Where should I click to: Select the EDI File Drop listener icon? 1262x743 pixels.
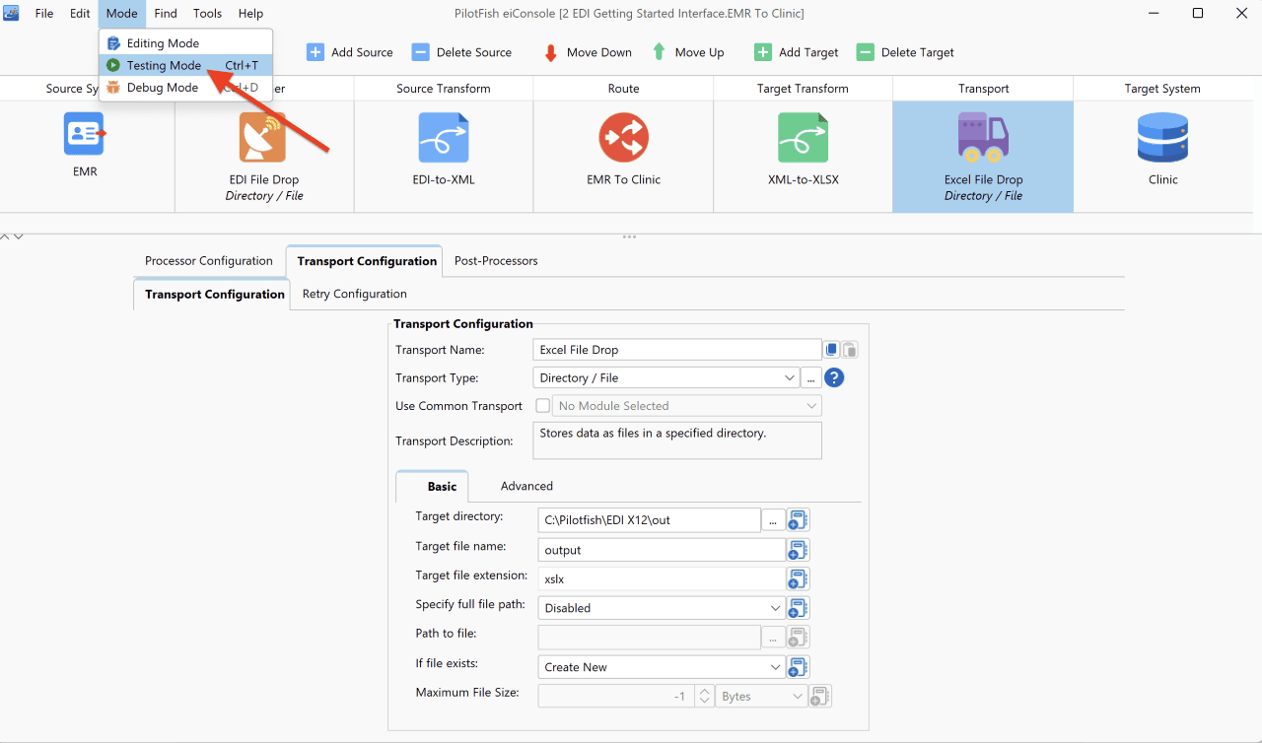coord(262,137)
